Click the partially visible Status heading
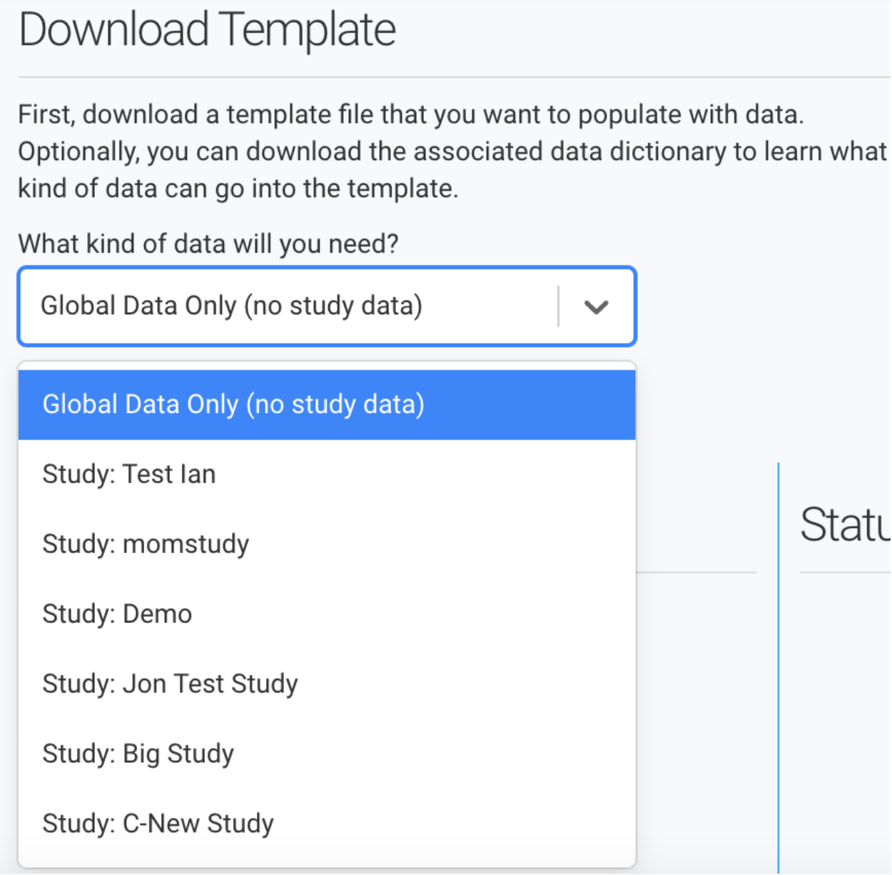Image resolution: width=892 pixels, height=875 pixels. [x=845, y=525]
